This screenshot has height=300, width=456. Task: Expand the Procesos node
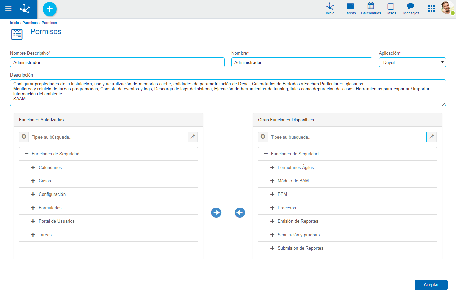click(x=272, y=208)
